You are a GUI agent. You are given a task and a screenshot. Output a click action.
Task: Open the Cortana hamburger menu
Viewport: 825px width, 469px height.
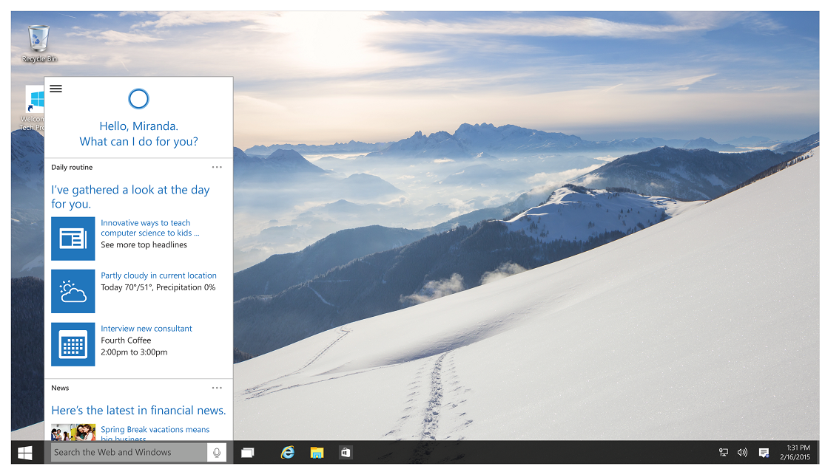(55, 89)
